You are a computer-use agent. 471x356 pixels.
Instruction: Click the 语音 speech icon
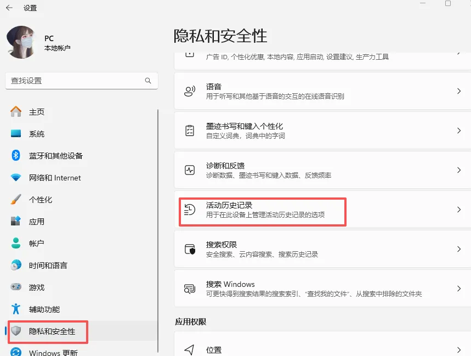(x=190, y=91)
